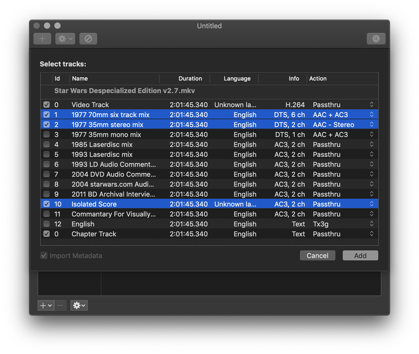Check the 2004 starwars.com Audi track checkbox

[x=46, y=184]
